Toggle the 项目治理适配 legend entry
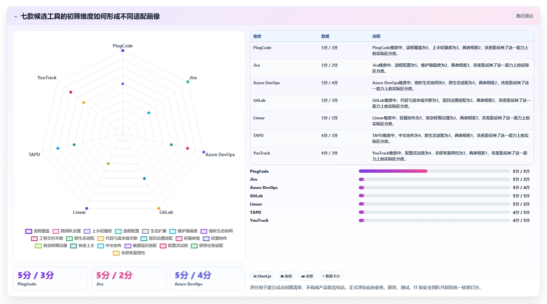The width and height of the screenshot is (547, 304). 156,238
